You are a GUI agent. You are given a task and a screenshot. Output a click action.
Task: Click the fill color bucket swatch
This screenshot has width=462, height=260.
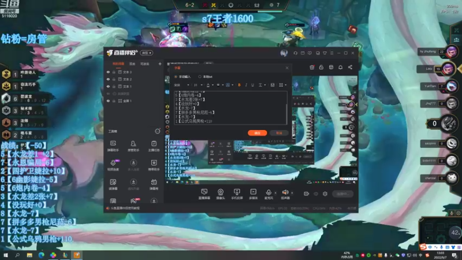218,85
